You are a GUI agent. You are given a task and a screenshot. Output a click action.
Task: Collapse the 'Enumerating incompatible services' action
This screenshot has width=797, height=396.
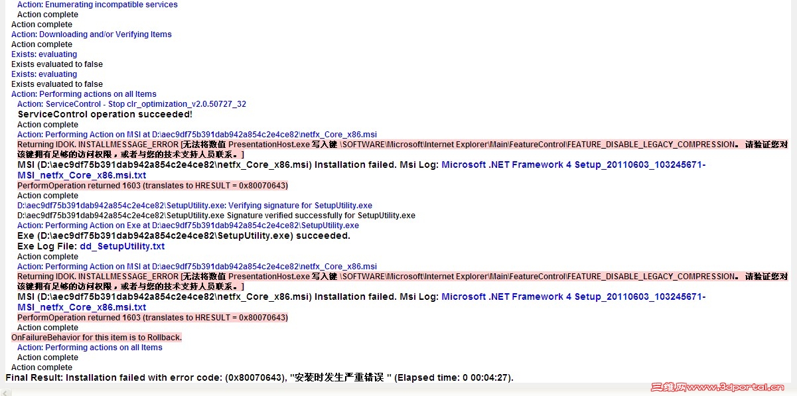point(98,5)
